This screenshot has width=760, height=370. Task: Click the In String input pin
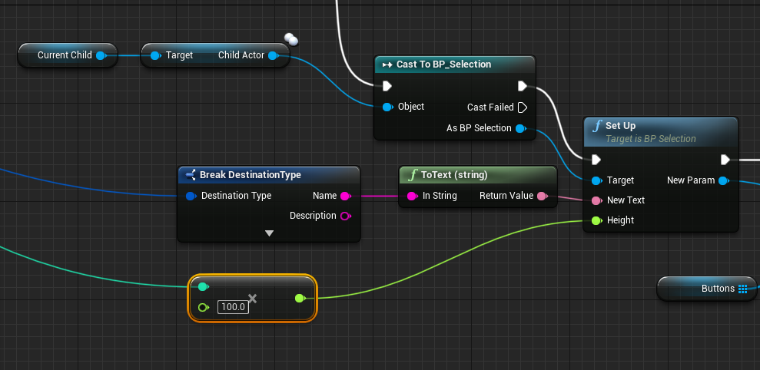[x=412, y=196]
